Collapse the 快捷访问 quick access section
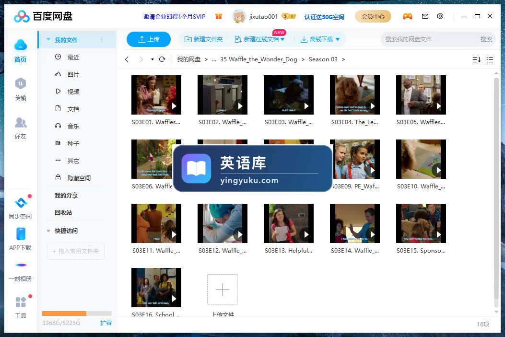Screen dimensions: 505x337 [48, 231]
